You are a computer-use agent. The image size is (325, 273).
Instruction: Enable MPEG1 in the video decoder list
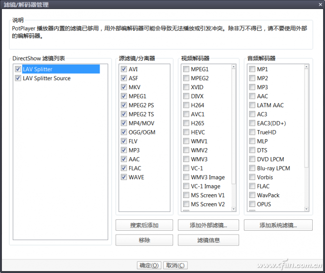[186, 69]
